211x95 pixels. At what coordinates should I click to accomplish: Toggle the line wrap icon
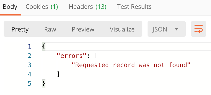(x=198, y=29)
